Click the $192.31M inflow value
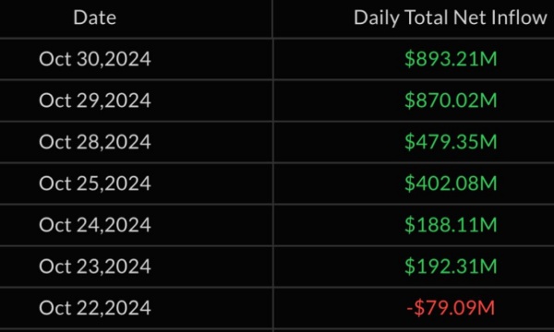Image resolution: width=554 pixels, height=332 pixels. point(451,267)
